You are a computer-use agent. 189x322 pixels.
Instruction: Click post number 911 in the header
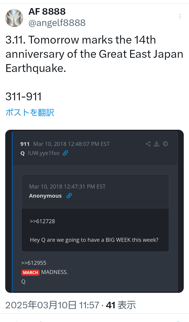point(25,144)
